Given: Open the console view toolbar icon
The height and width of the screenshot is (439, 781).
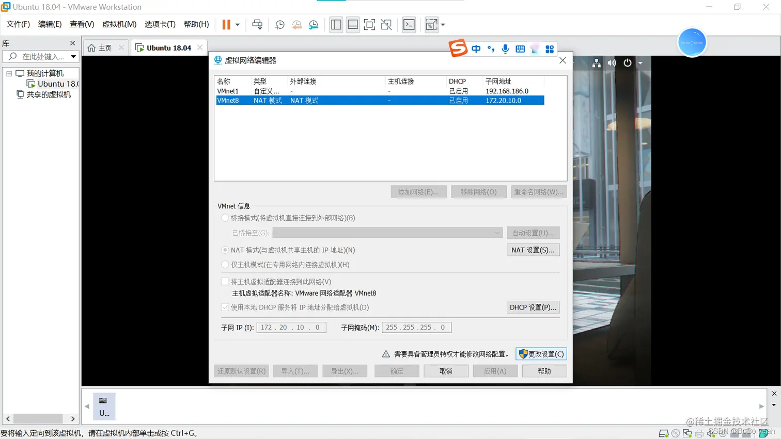Looking at the screenshot, I should point(409,25).
